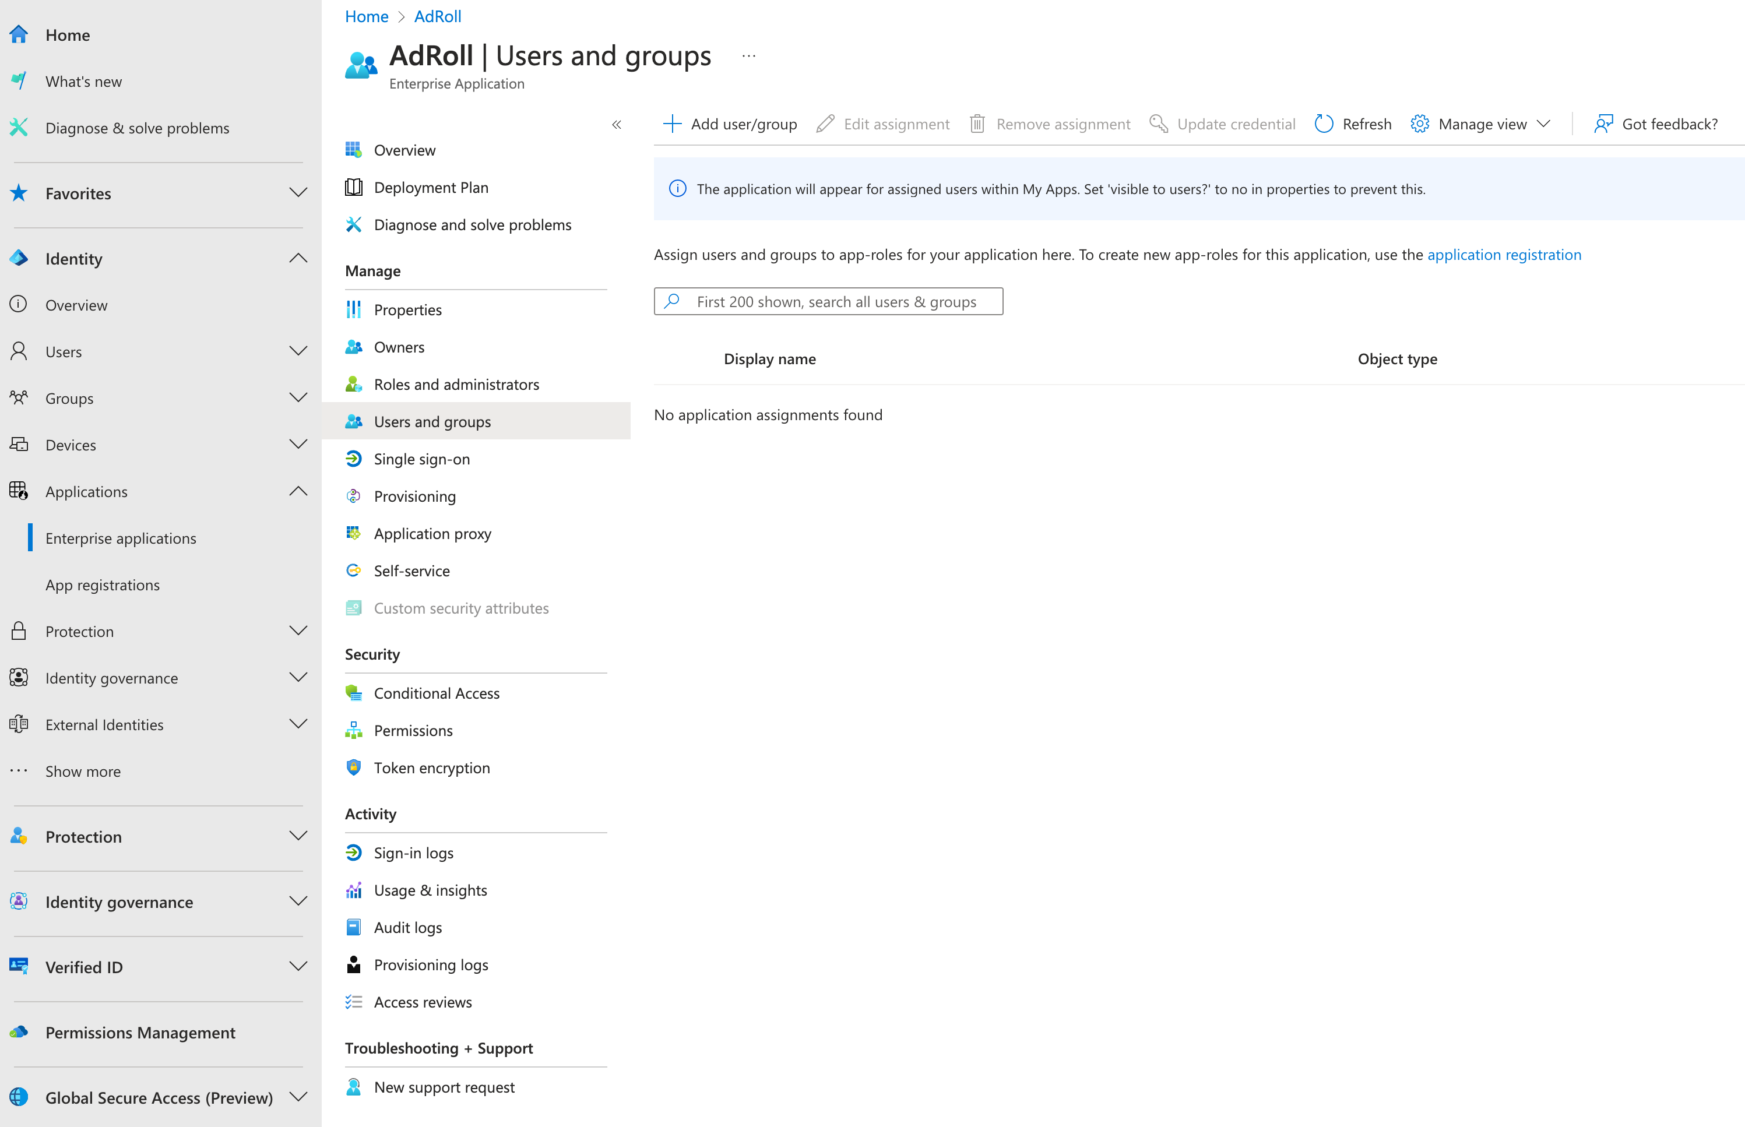The image size is (1745, 1127).
Task: Click the Token encryption icon
Action: pyautogui.click(x=354, y=767)
